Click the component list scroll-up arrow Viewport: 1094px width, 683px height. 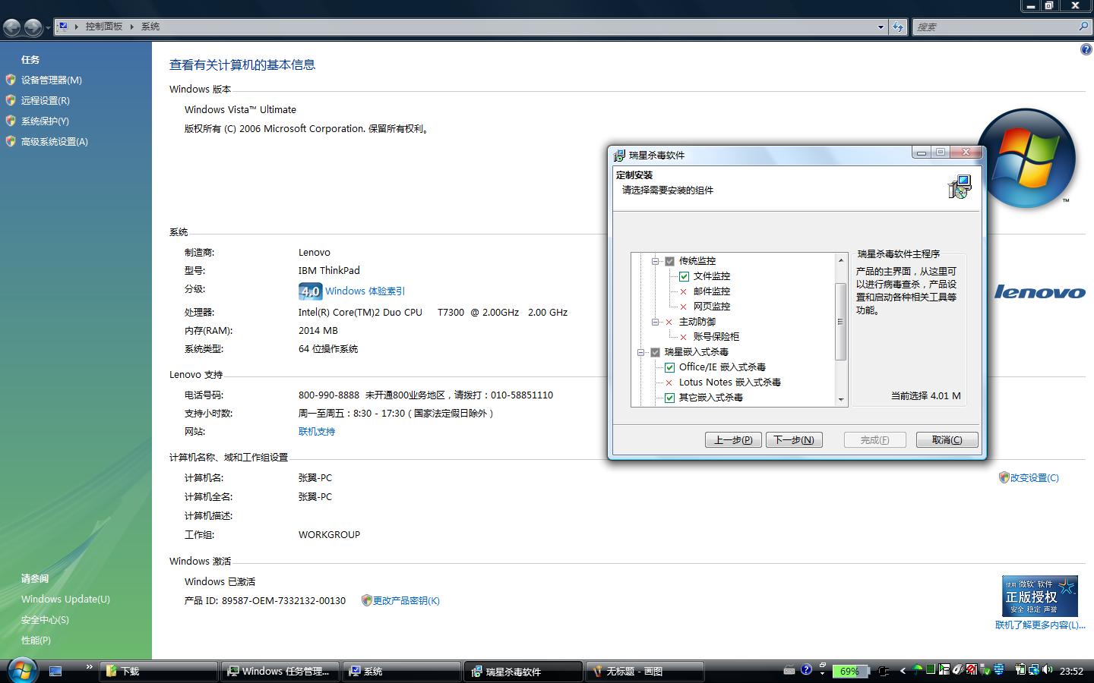coord(841,260)
